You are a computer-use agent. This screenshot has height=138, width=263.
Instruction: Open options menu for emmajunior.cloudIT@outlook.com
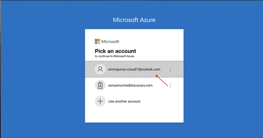[170, 69]
